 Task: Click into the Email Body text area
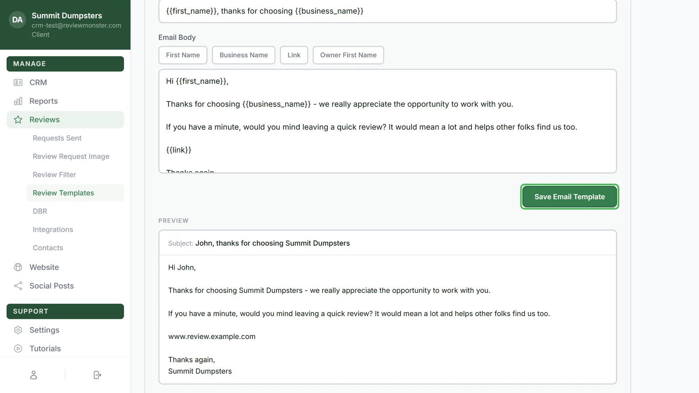pyautogui.click(x=388, y=121)
